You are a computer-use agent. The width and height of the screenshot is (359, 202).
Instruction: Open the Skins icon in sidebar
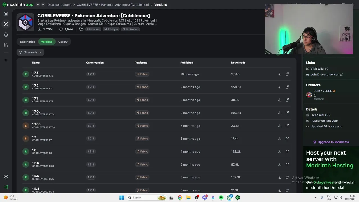(x=6, y=35)
